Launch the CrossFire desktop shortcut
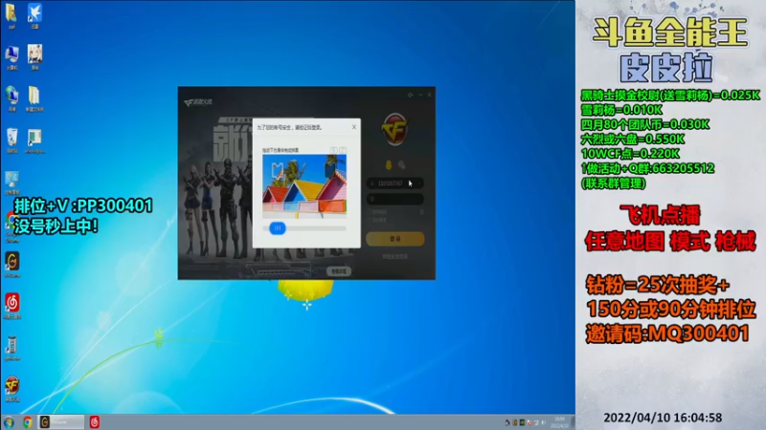The height and width of the screenshot is (430, 766). click(x=12, y=389)
